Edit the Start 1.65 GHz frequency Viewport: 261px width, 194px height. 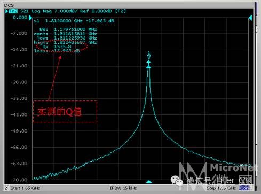tap(25, 188)
